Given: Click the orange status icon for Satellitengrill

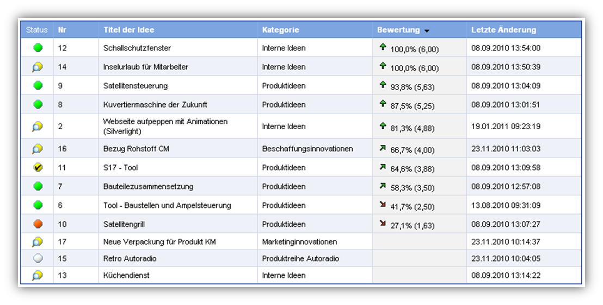Looking at the screenshot, I should click(38, 224).
